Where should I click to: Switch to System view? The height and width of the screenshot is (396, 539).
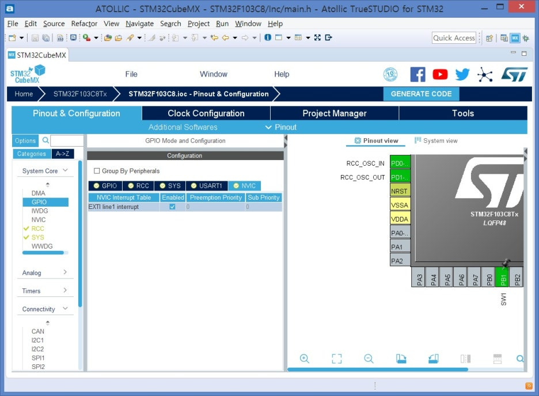tap(436, 140)
